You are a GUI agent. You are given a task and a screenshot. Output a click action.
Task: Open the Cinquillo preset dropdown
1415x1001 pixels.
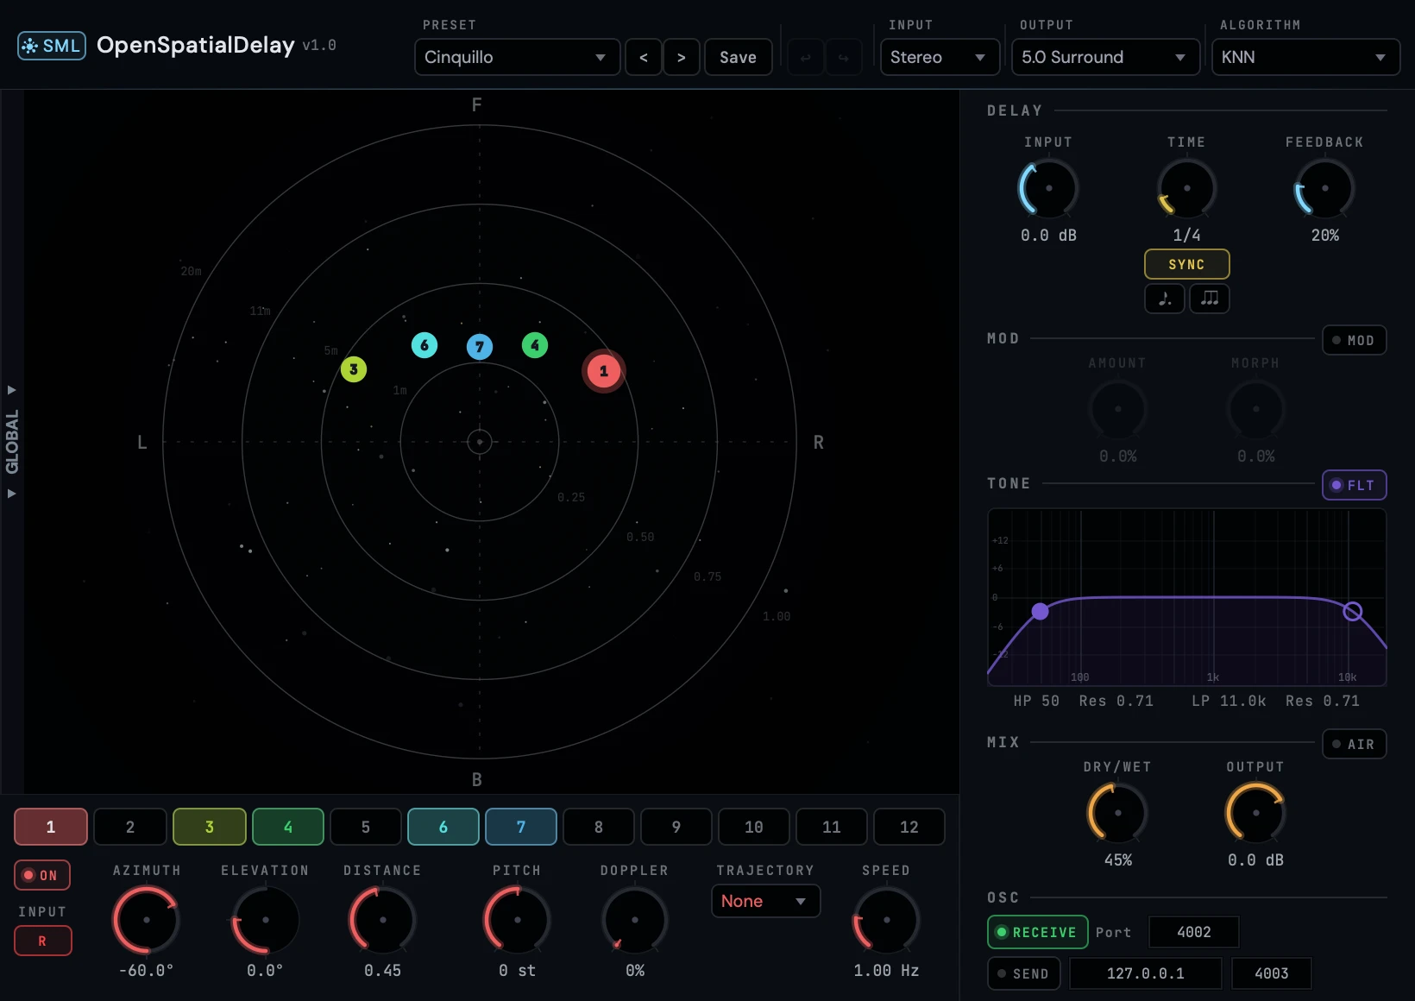click(518, 58)
